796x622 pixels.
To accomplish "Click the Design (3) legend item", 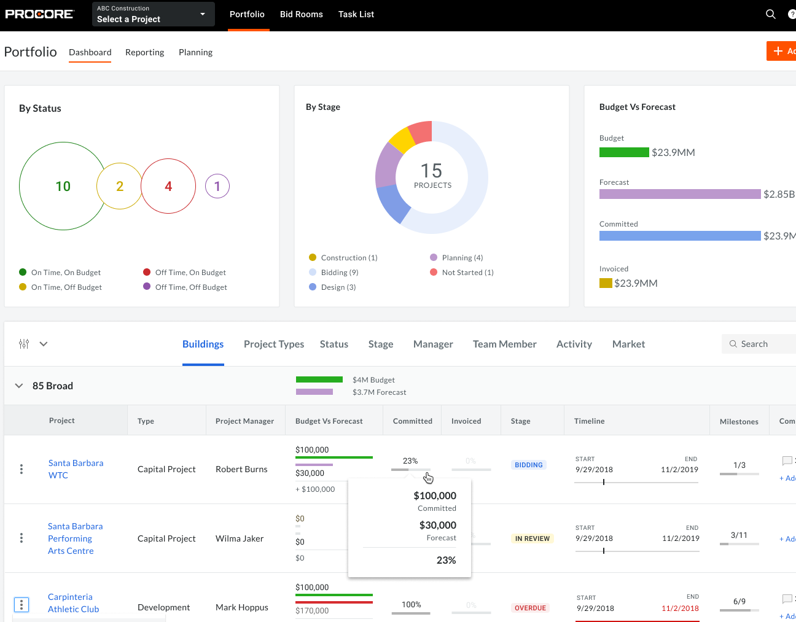I will point(332,287).
